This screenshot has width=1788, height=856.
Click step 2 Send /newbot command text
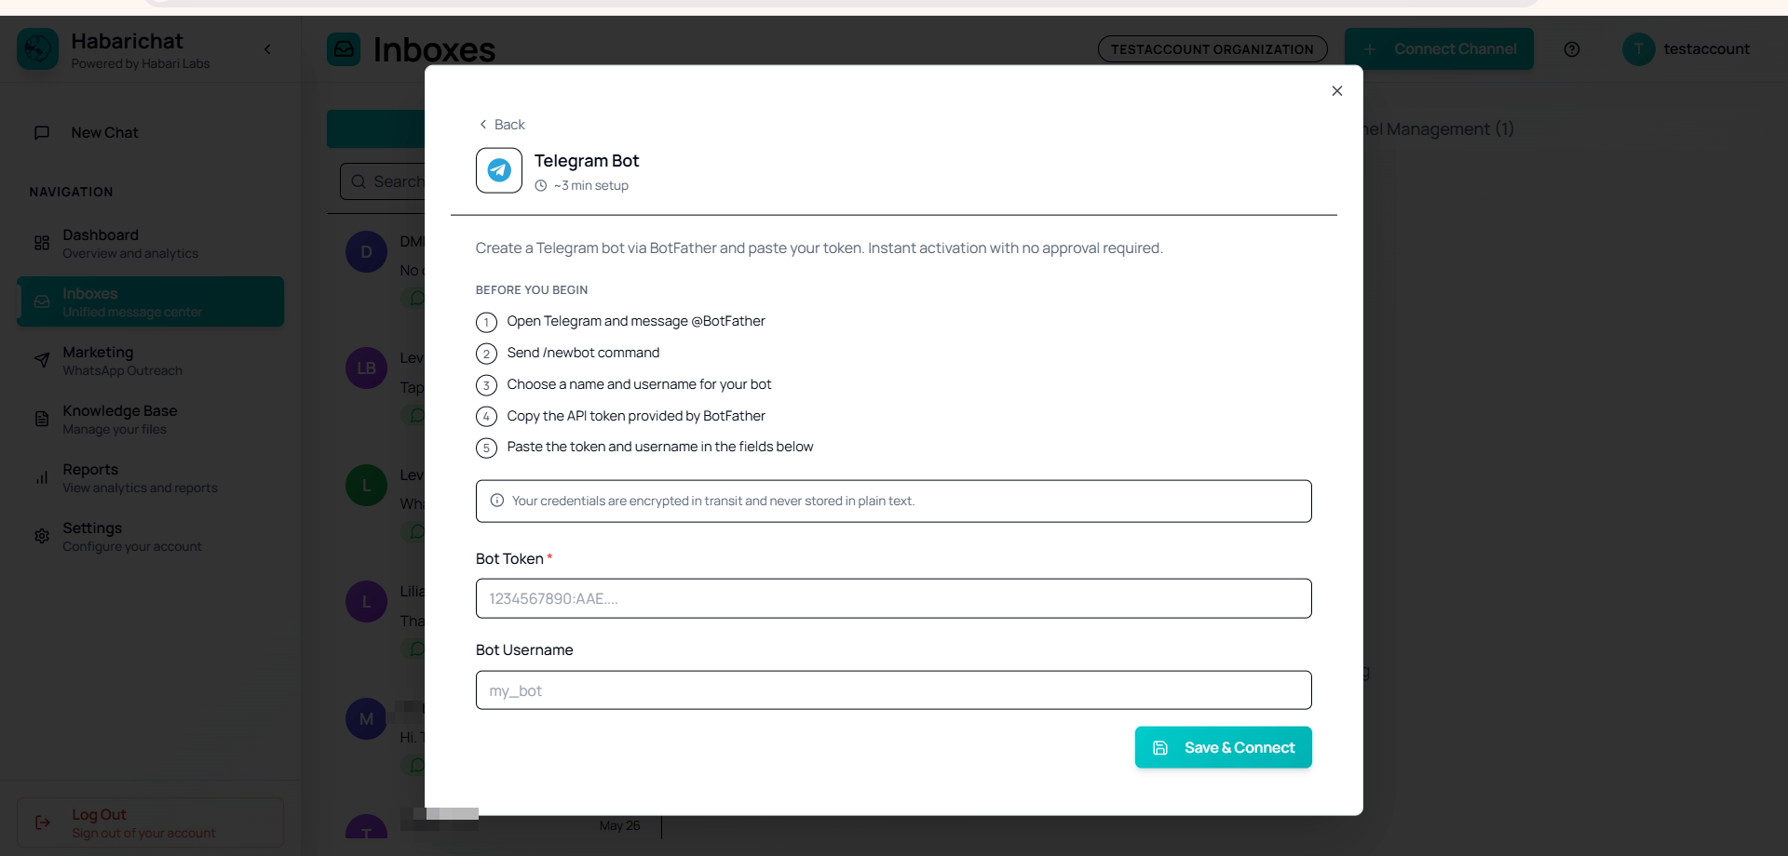(x=583, y=353)
